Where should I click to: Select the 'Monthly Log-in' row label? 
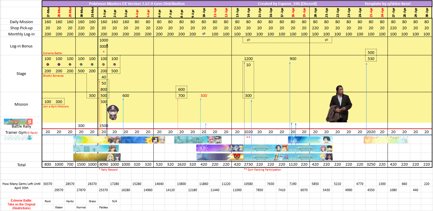point(21,34)
